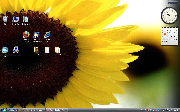
Task: Click the Show Desktop quick launch icon
Action: click(10, 110)
